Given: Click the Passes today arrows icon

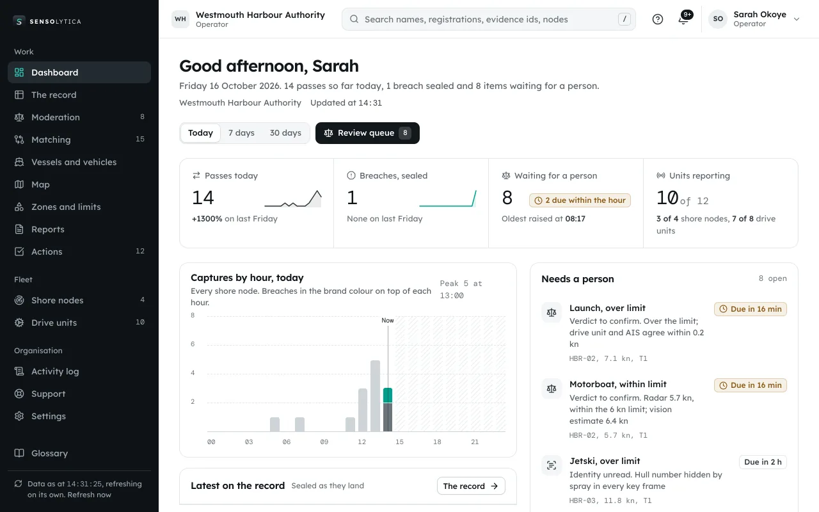Looking at the screenshot, I should tap(196, 175).
